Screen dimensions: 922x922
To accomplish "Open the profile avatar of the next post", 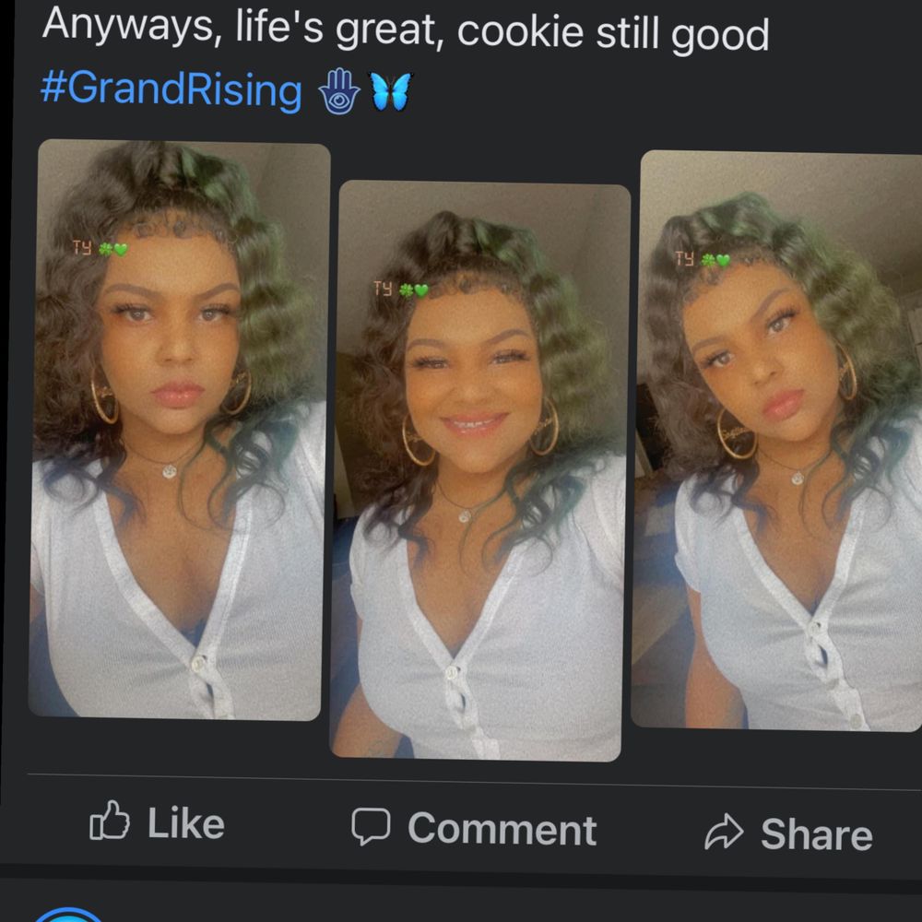I will pos(67,915).
